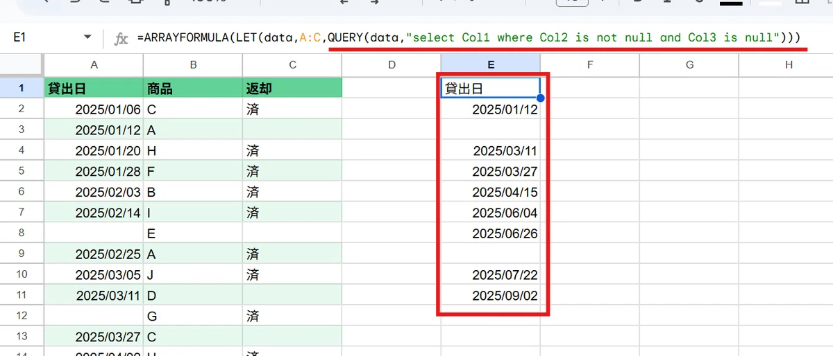Select row 2 header
Image resolution: width=833 pixels, height=356 pixels.
click(22, 109)
